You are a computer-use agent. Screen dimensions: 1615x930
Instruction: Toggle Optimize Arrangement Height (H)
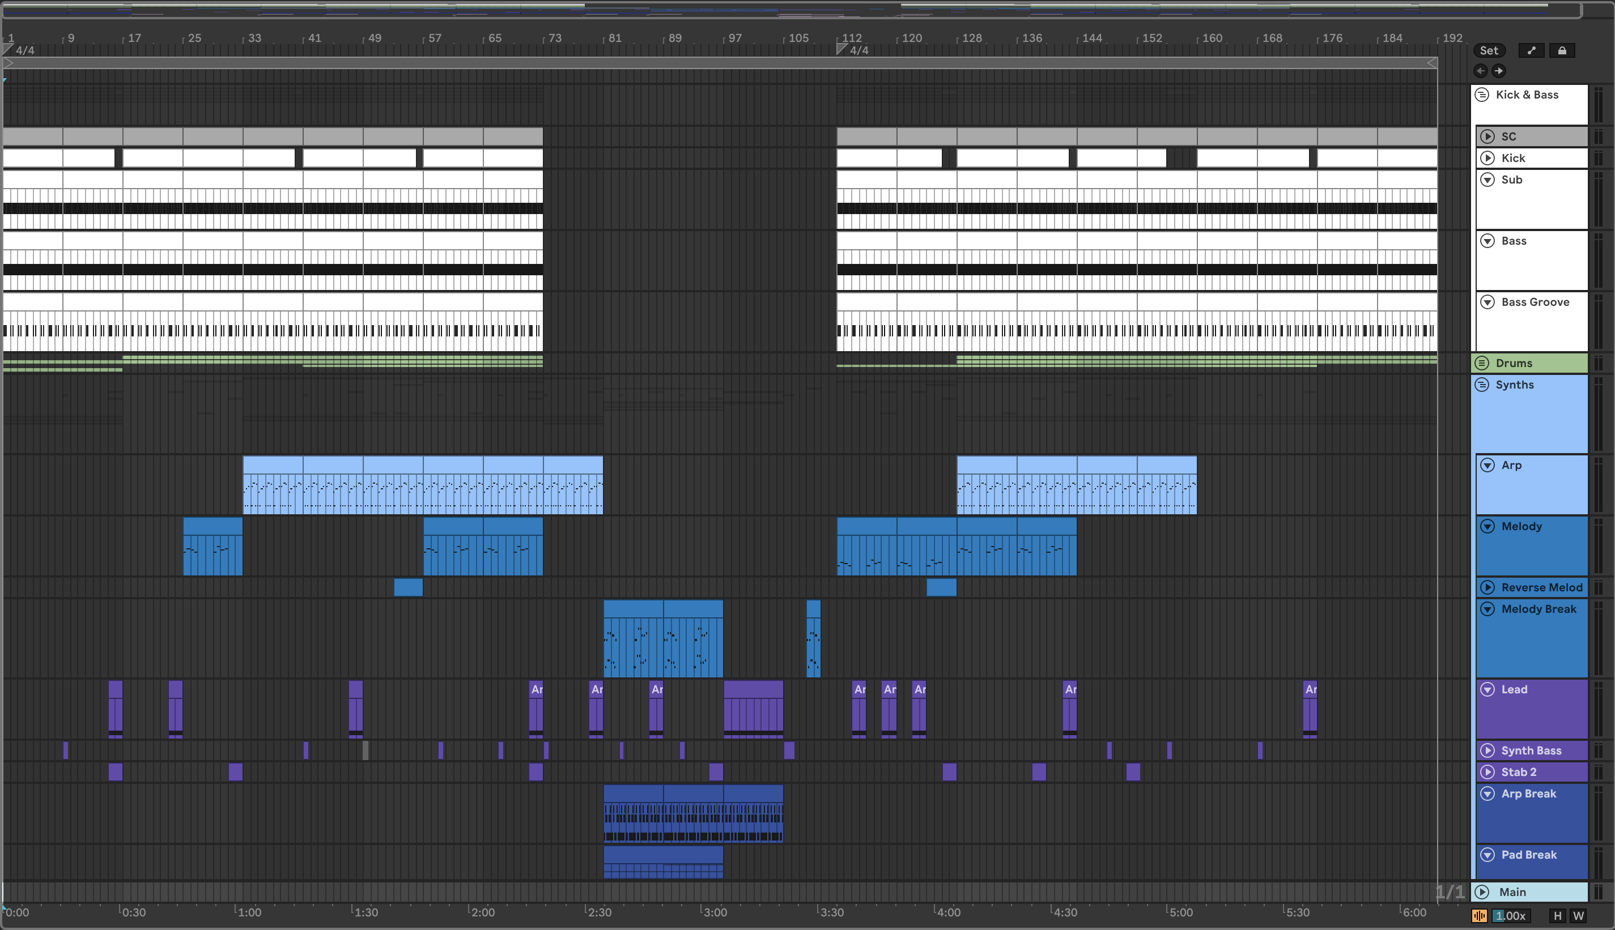tap(1558, 916)
